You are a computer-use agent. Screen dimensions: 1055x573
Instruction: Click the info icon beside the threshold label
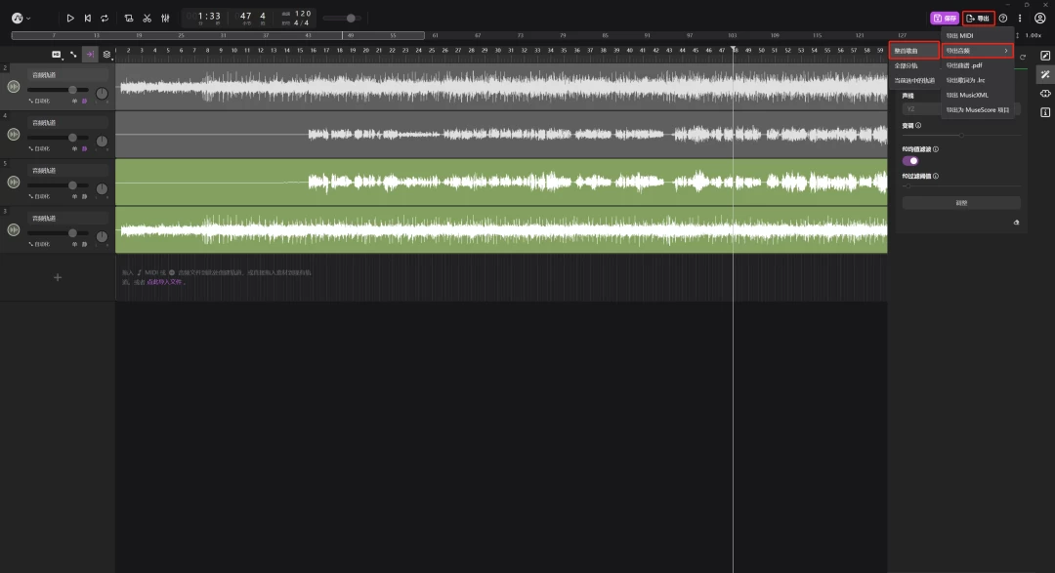[x=936, y=177]
